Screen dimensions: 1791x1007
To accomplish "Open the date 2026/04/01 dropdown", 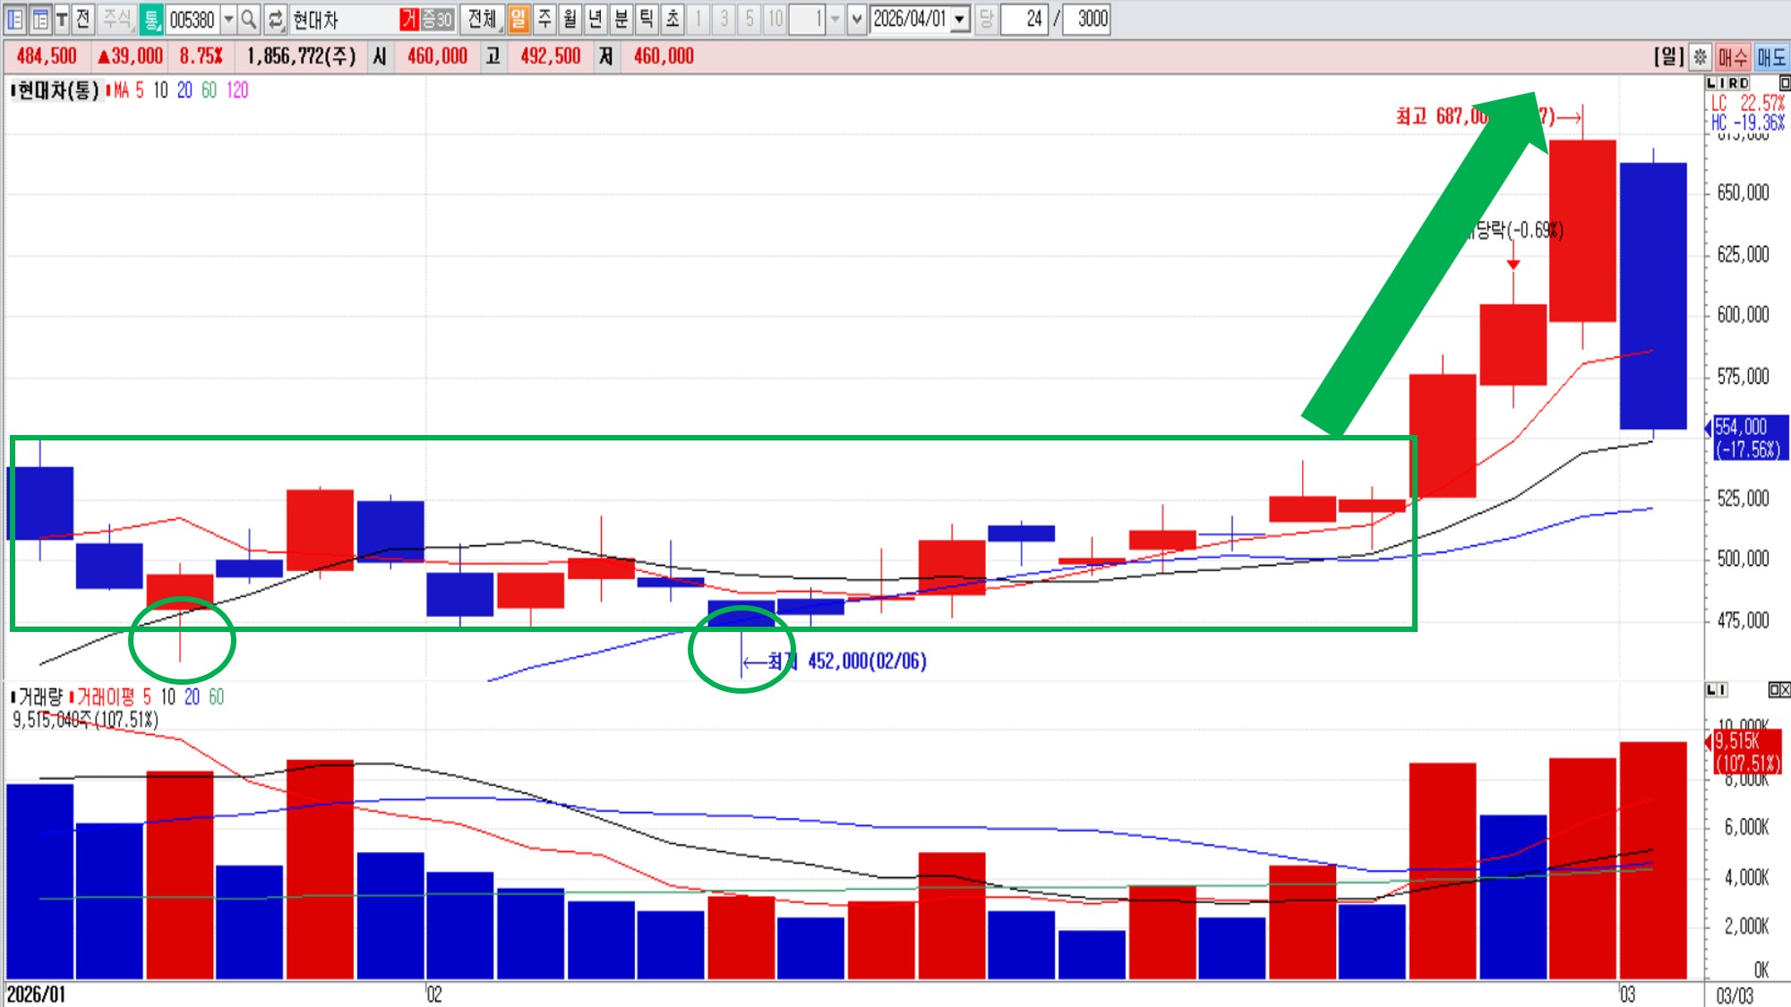I will tap(960, 19).
